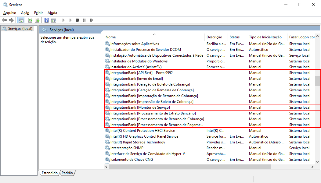
Task: Sort by the Nome column header
Action: [x=154, y=37]
